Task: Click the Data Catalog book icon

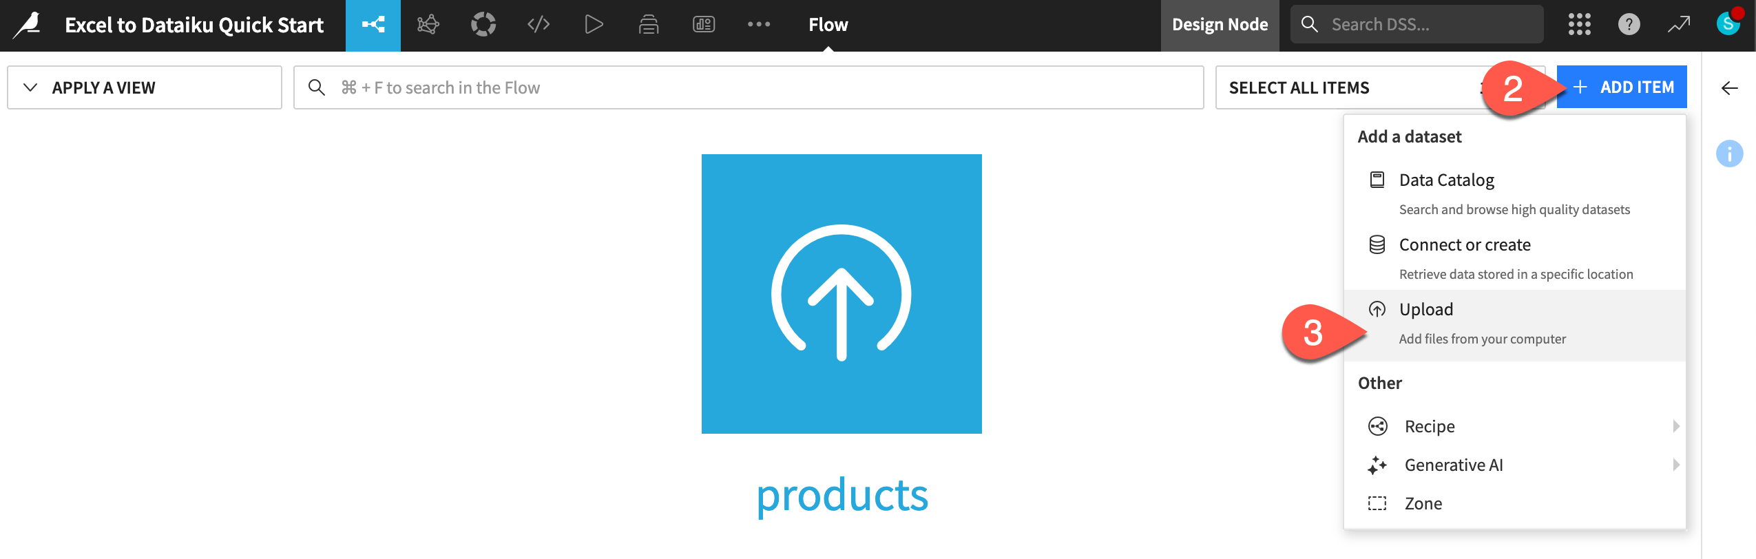Action: coord(1377,180)
